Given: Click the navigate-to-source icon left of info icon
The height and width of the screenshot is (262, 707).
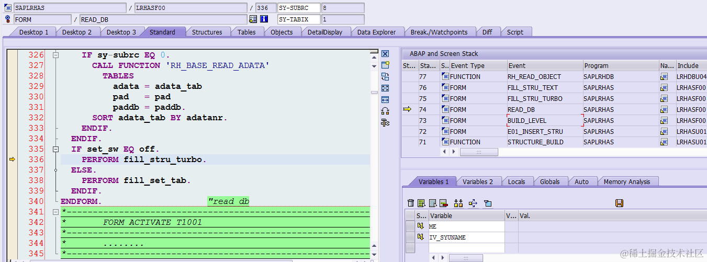Looking at the screenshot, I should [253, 19].
